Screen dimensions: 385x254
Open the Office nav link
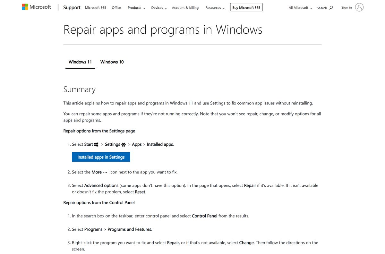(116, 8)
